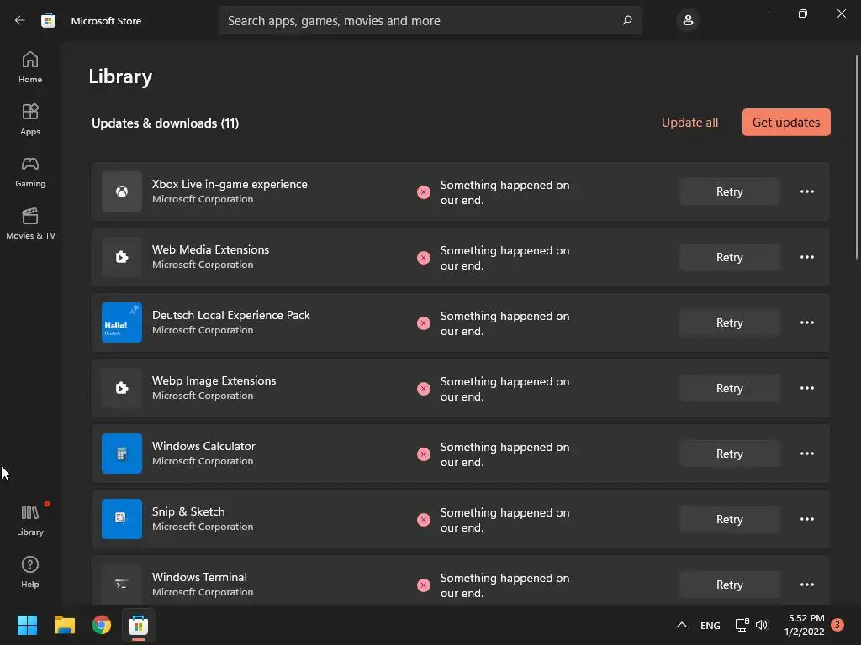Image resolution: width=861 pixels, height=645 pixels.
Task: Open the Gaming section in sidebar
Action: (30, 171)
